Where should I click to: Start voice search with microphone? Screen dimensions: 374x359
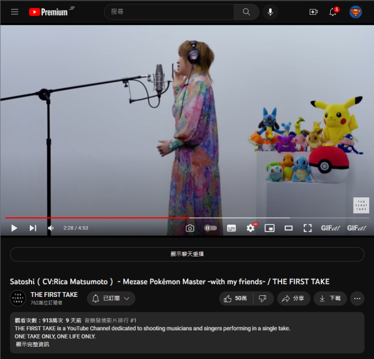coord(270,12)
